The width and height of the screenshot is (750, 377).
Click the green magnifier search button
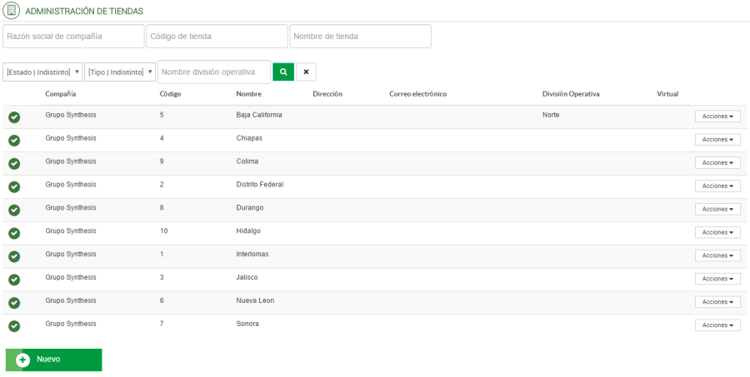[283, 72]
